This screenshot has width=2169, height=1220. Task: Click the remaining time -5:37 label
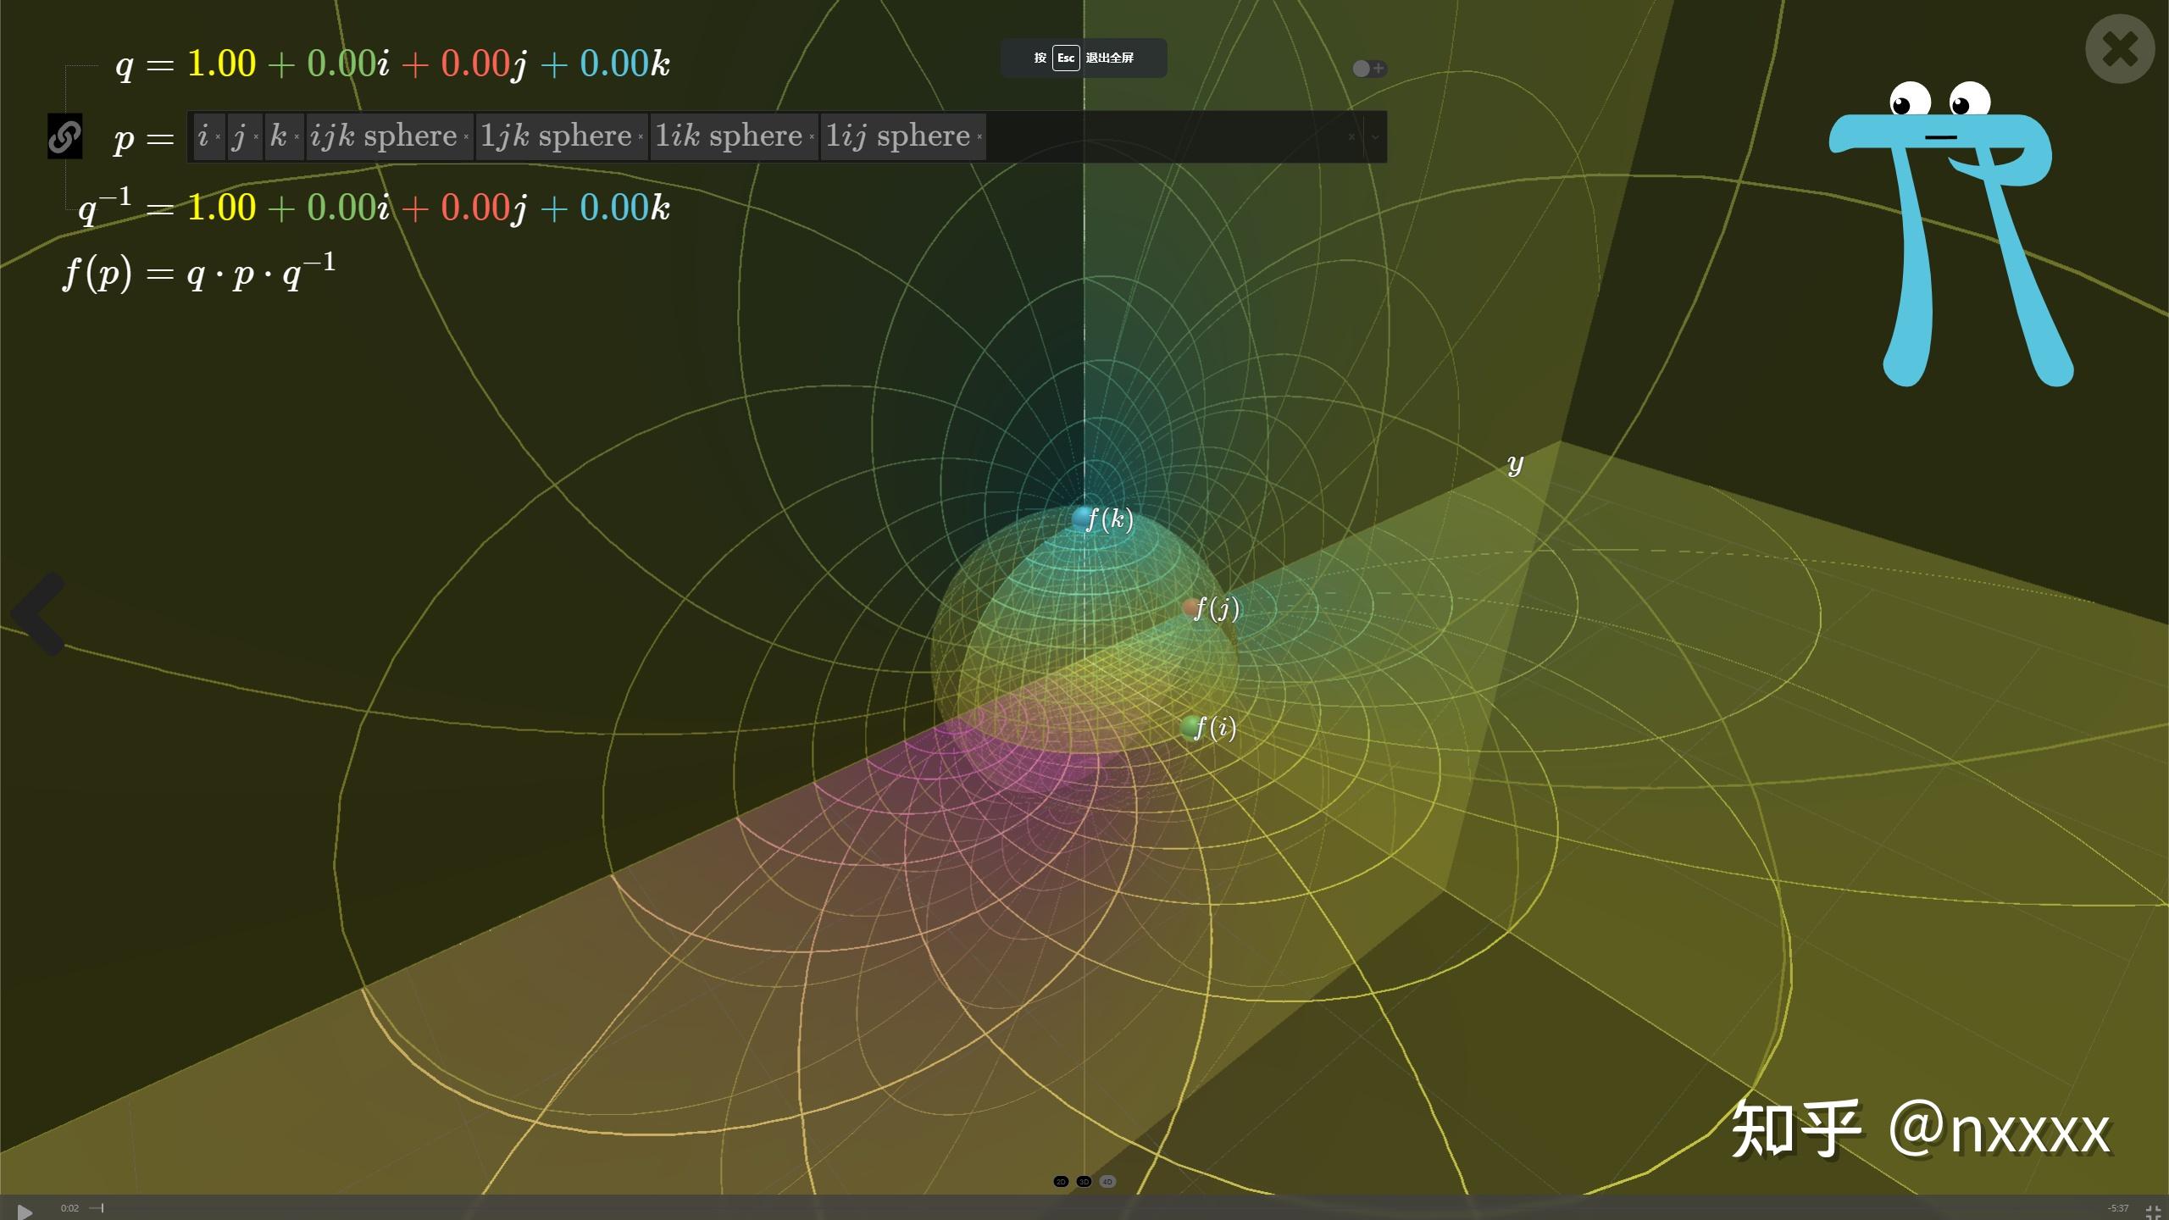(2118, 1208)
